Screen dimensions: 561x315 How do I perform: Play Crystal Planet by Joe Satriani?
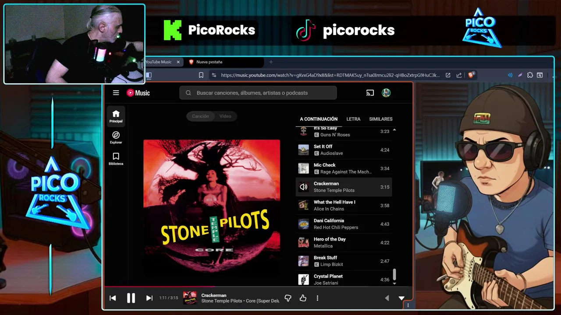point(344,279)
